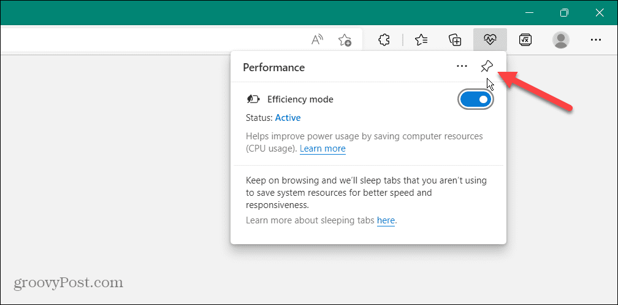Follow the 'here' link about sleeping tabs
Screen dimensions: 618x305
(386, 220)
